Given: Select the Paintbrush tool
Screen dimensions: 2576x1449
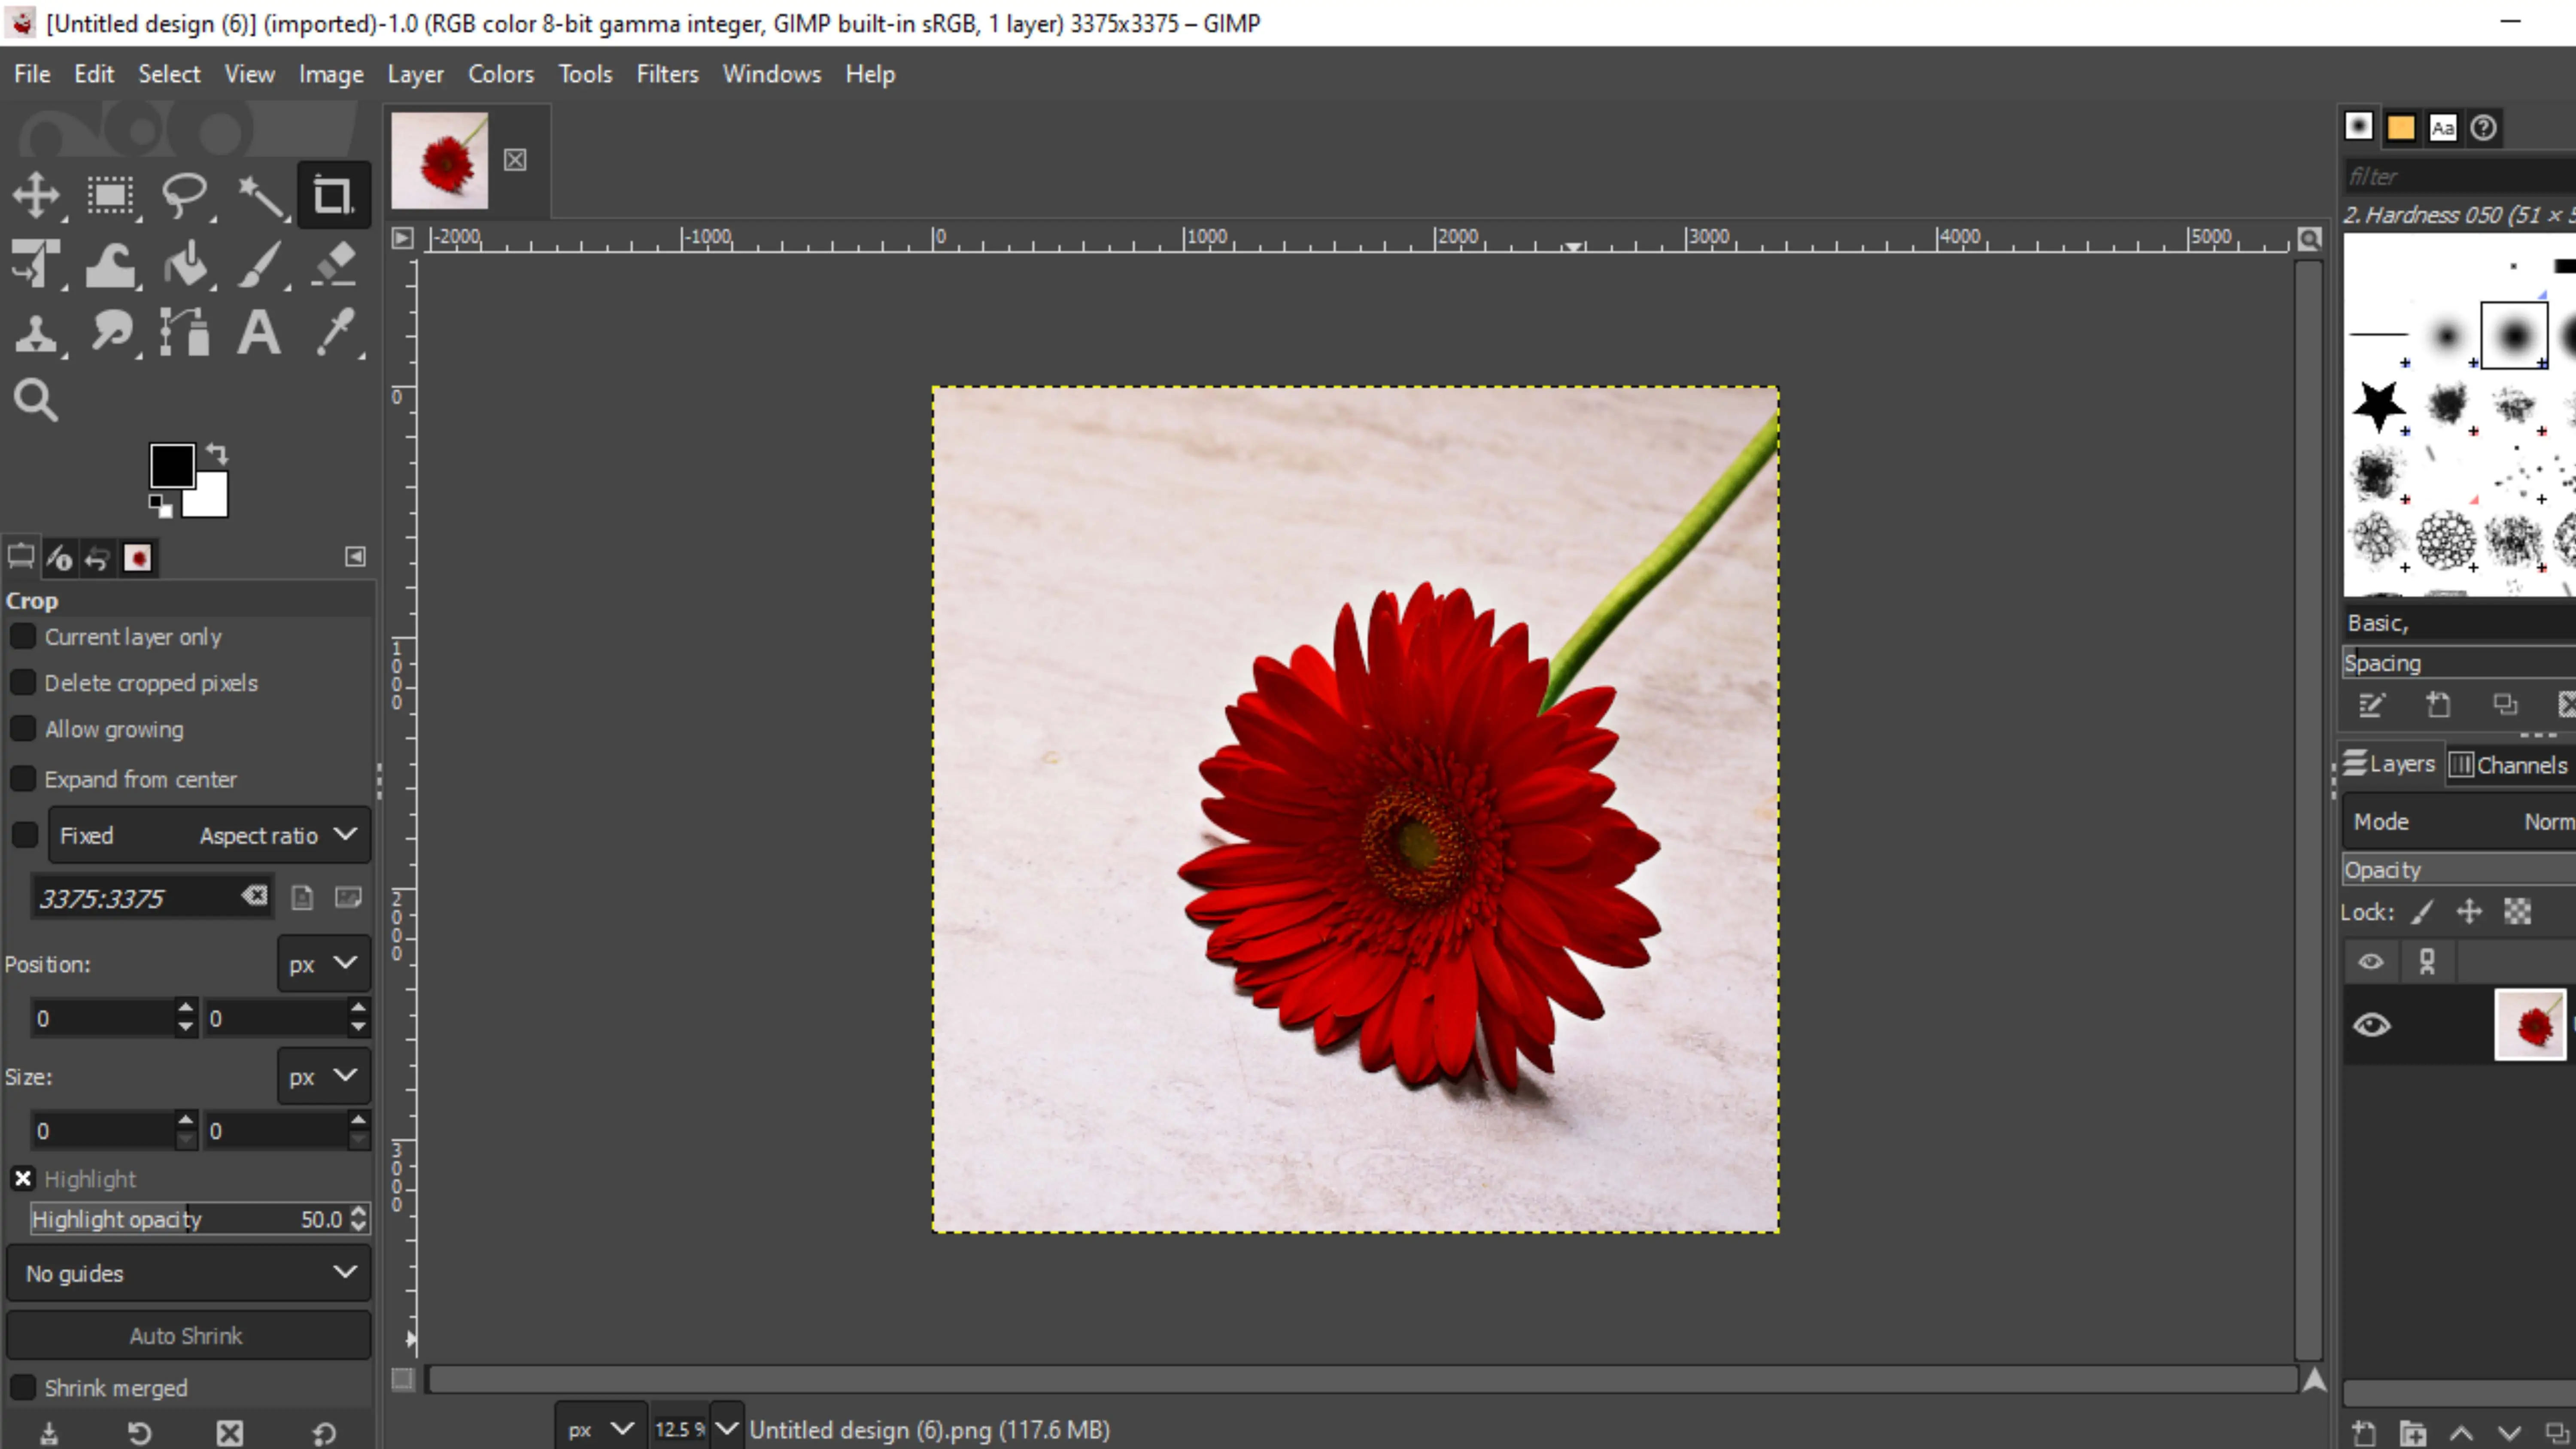Looking at the screenshot, I should click(260, 265).
